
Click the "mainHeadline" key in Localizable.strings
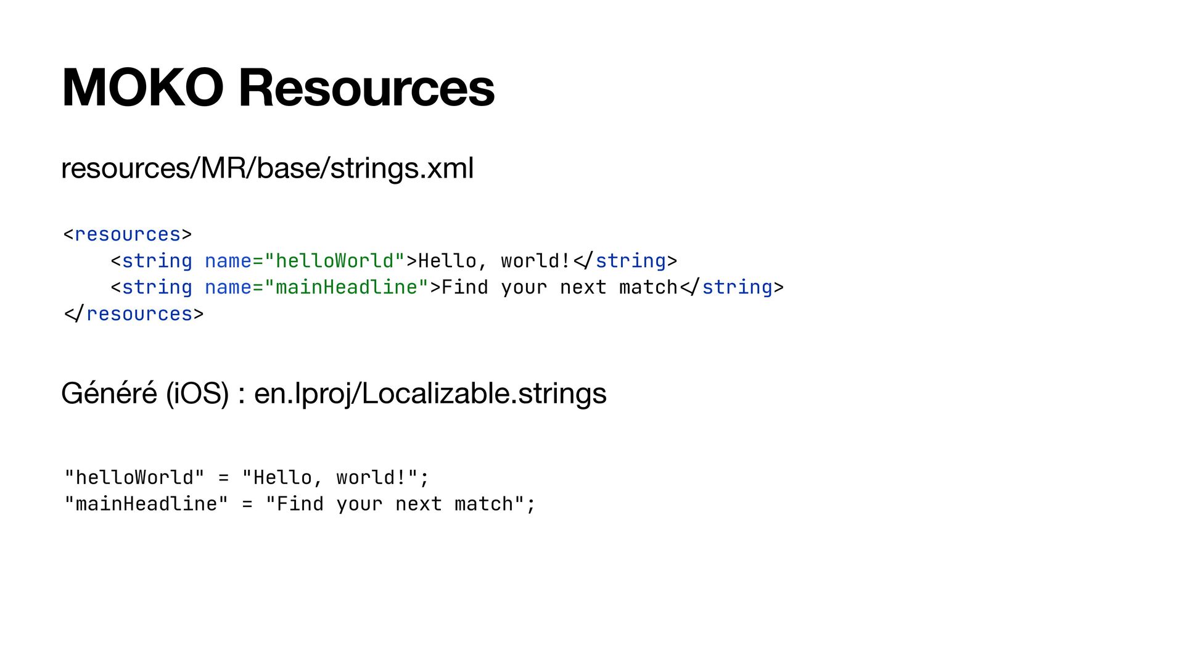(146, 504)
